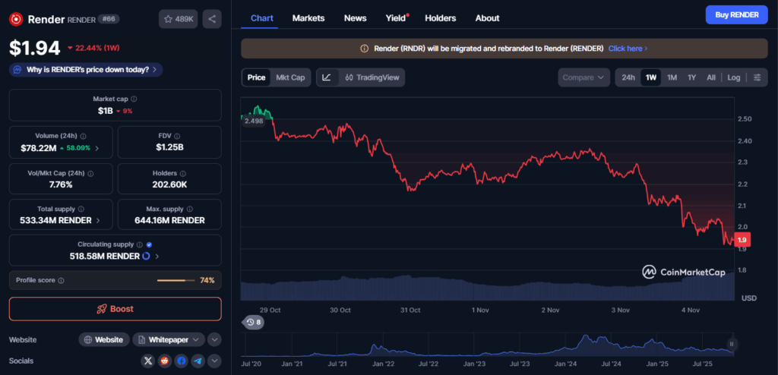The image size is (778, 375).
Task: Open the X (Twitter) social link
Action: (147, 361)
